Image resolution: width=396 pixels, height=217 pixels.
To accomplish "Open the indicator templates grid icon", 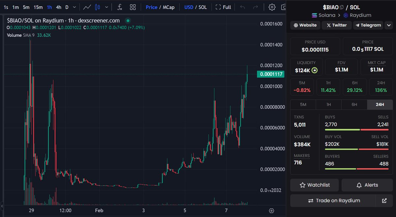I will point(133,7).
